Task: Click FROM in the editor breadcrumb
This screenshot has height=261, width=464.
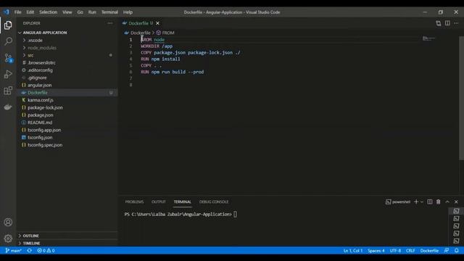Action: click(x=168, y=33)
